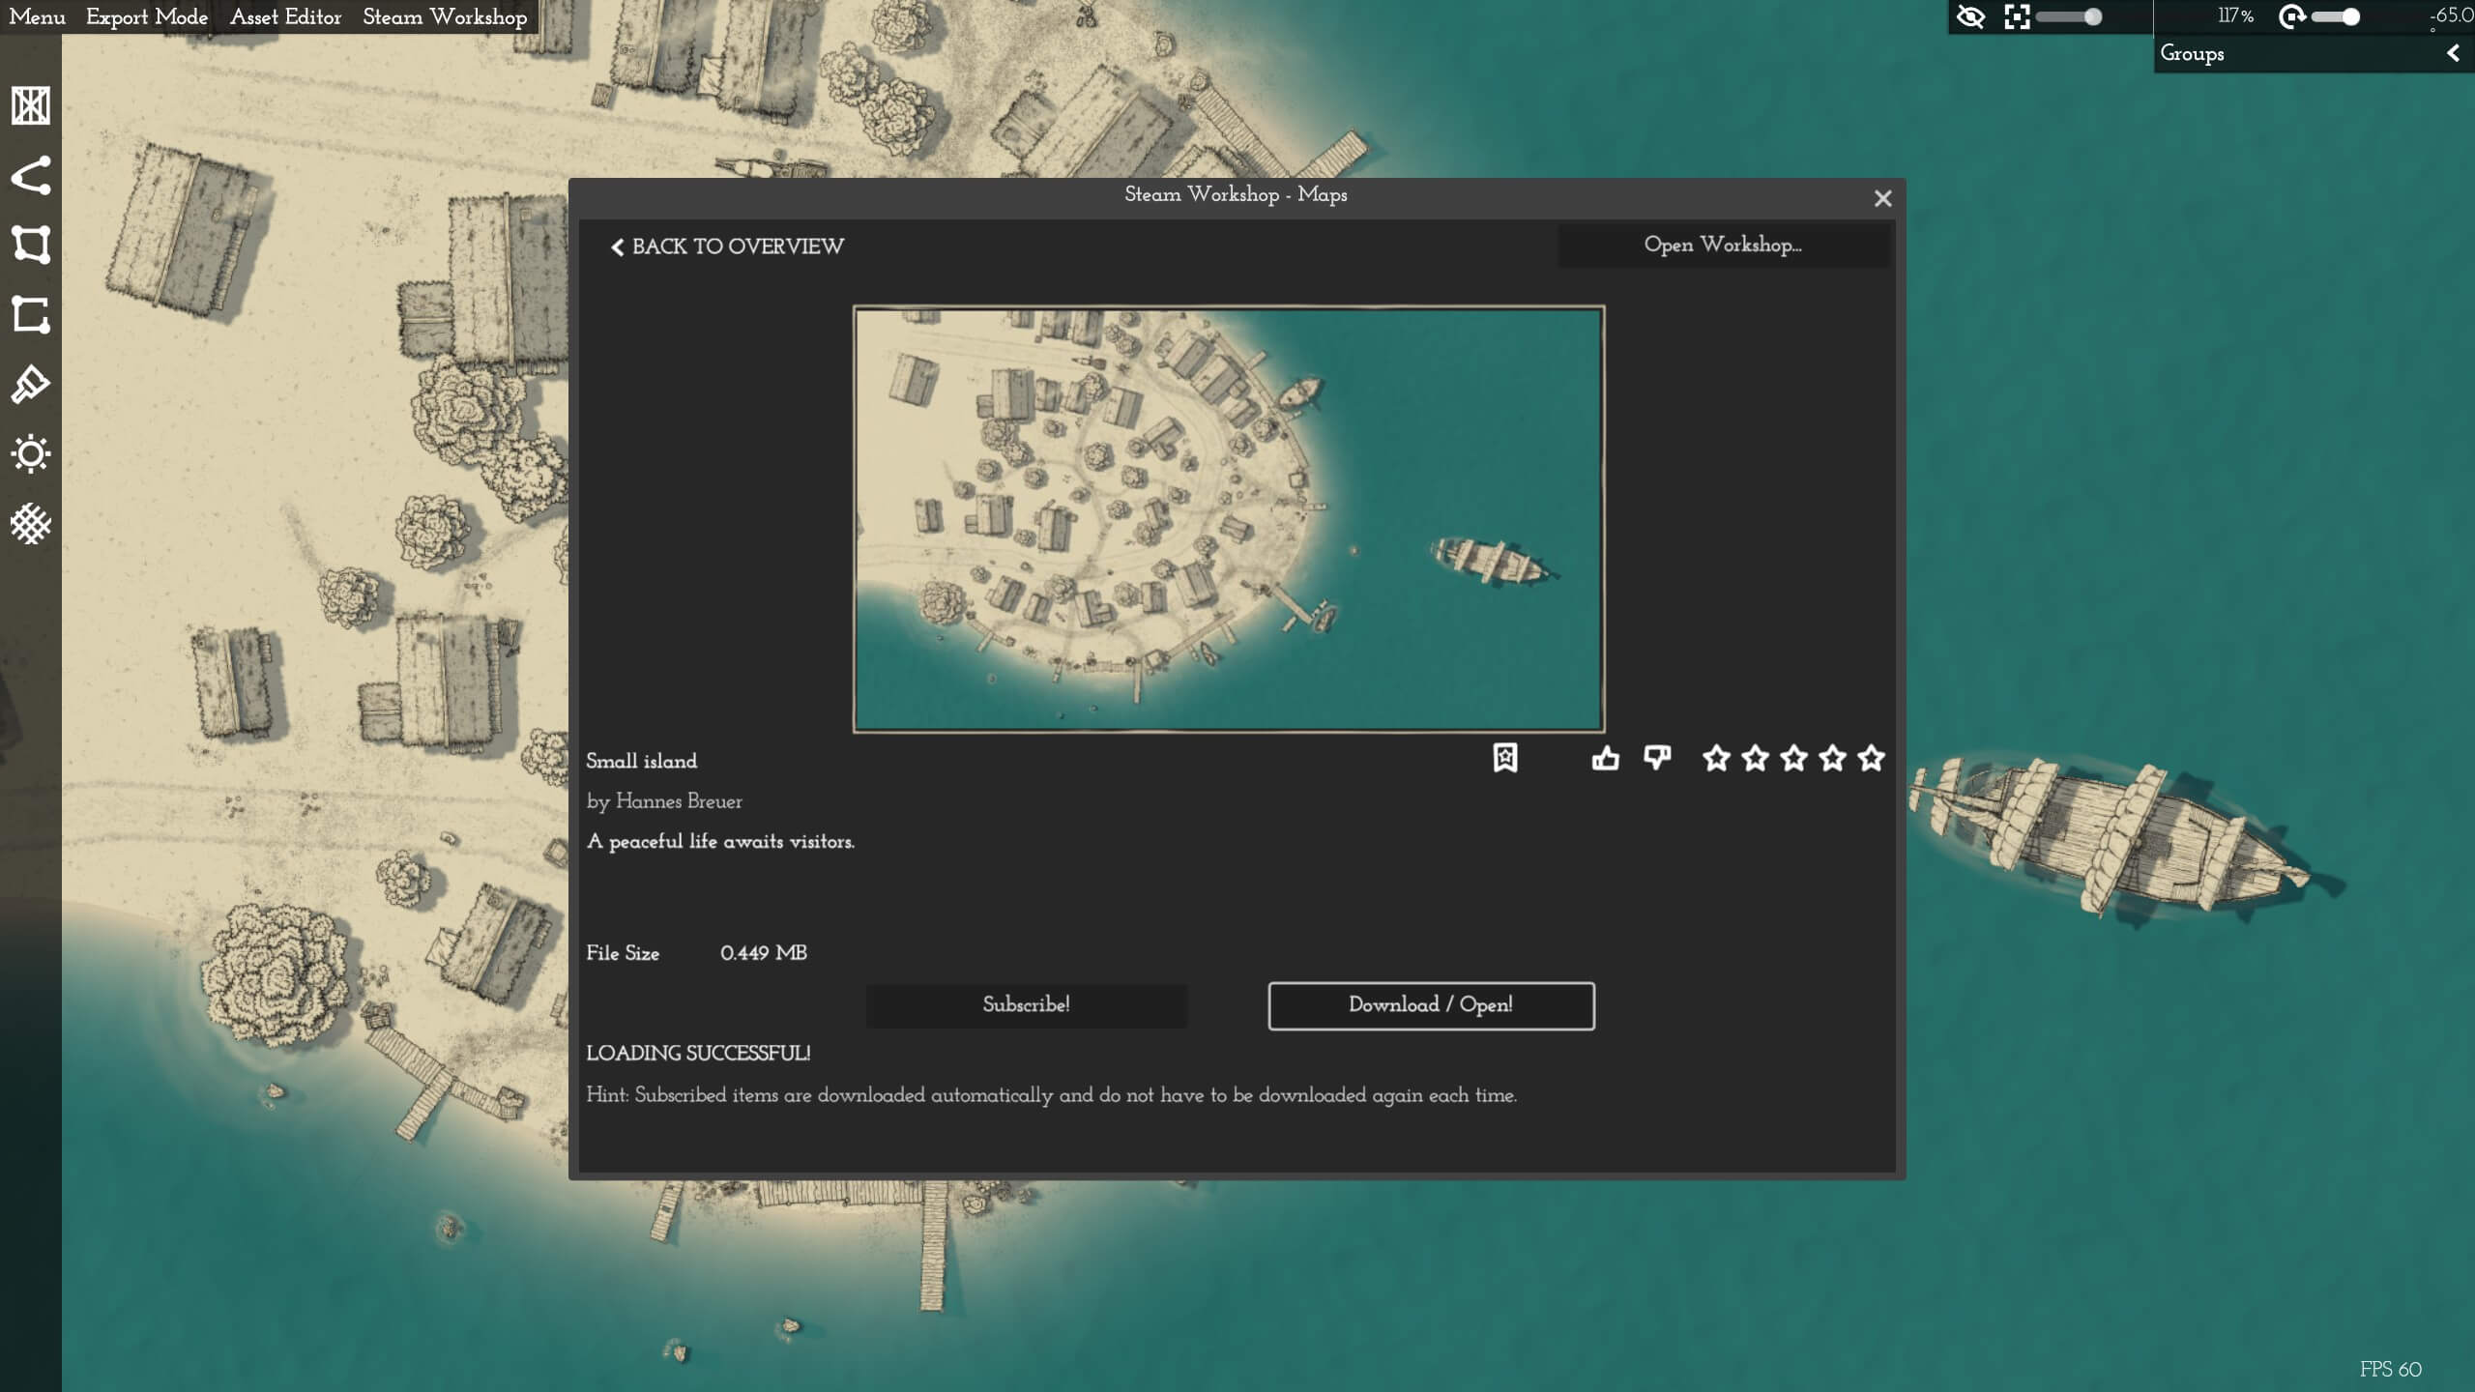Viewport: 2475px width, 1392px height.
Task: Click the author name Hannes Breuer
Action: (679, 801)
